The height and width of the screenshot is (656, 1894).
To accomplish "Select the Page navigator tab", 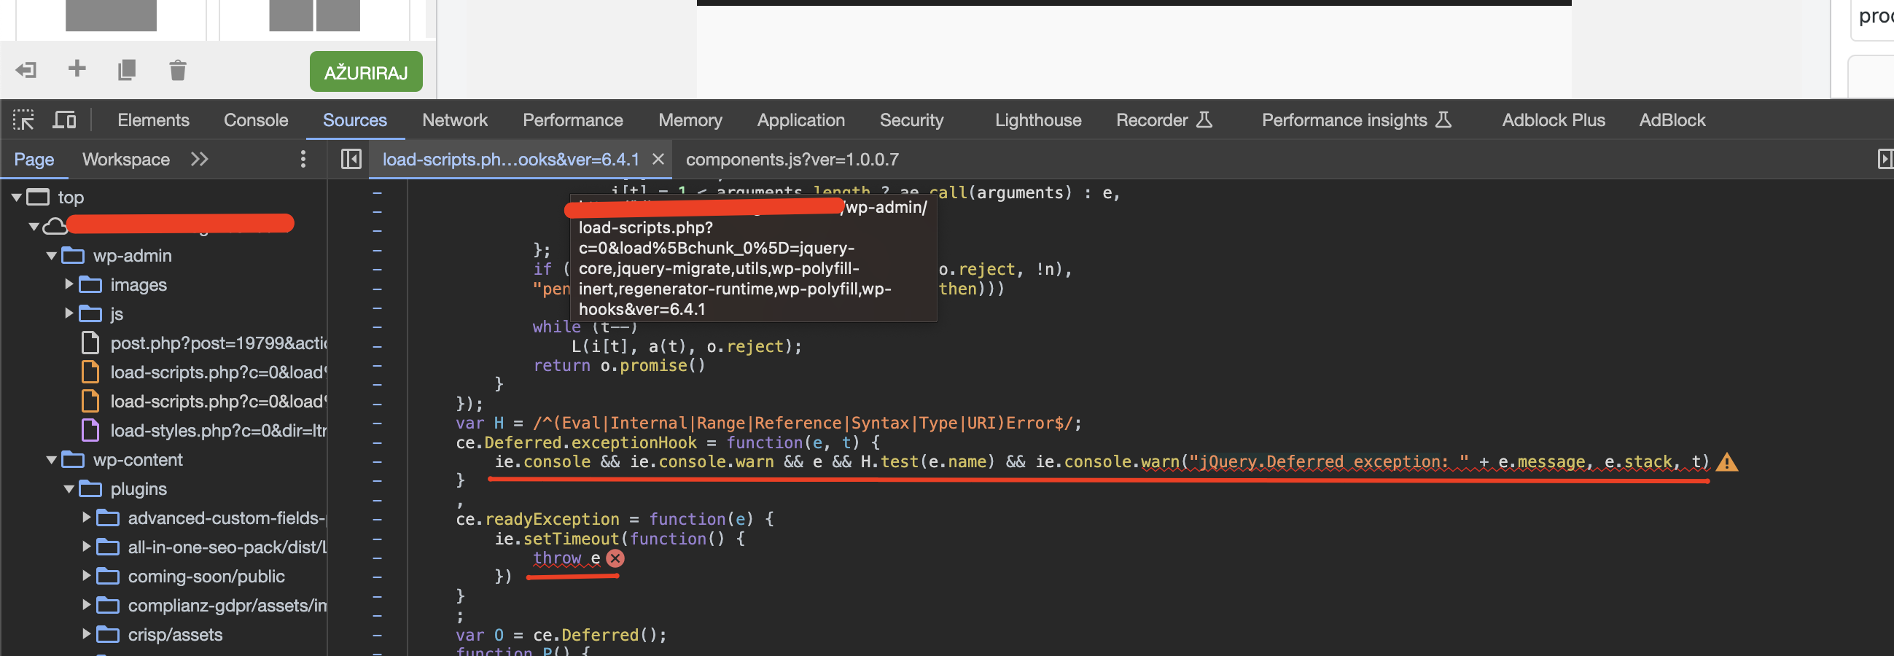I will point(34,159).
